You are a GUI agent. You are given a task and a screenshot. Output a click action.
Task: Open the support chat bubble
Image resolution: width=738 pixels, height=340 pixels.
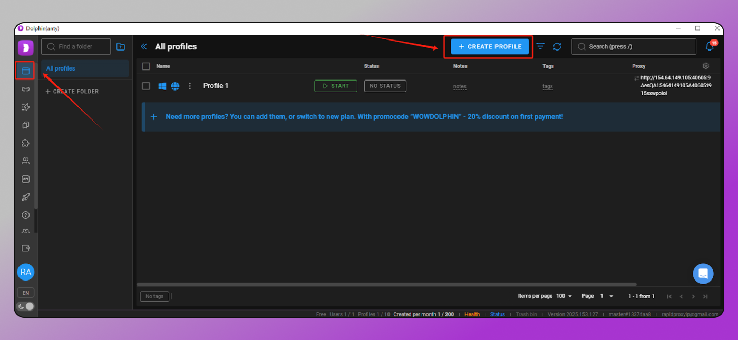click(x=703, y=274)
